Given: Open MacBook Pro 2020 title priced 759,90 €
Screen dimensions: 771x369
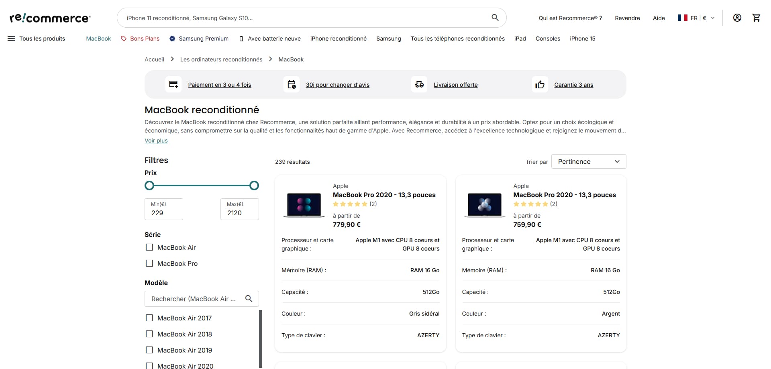Looking at the screenshot, I should 565,195.
